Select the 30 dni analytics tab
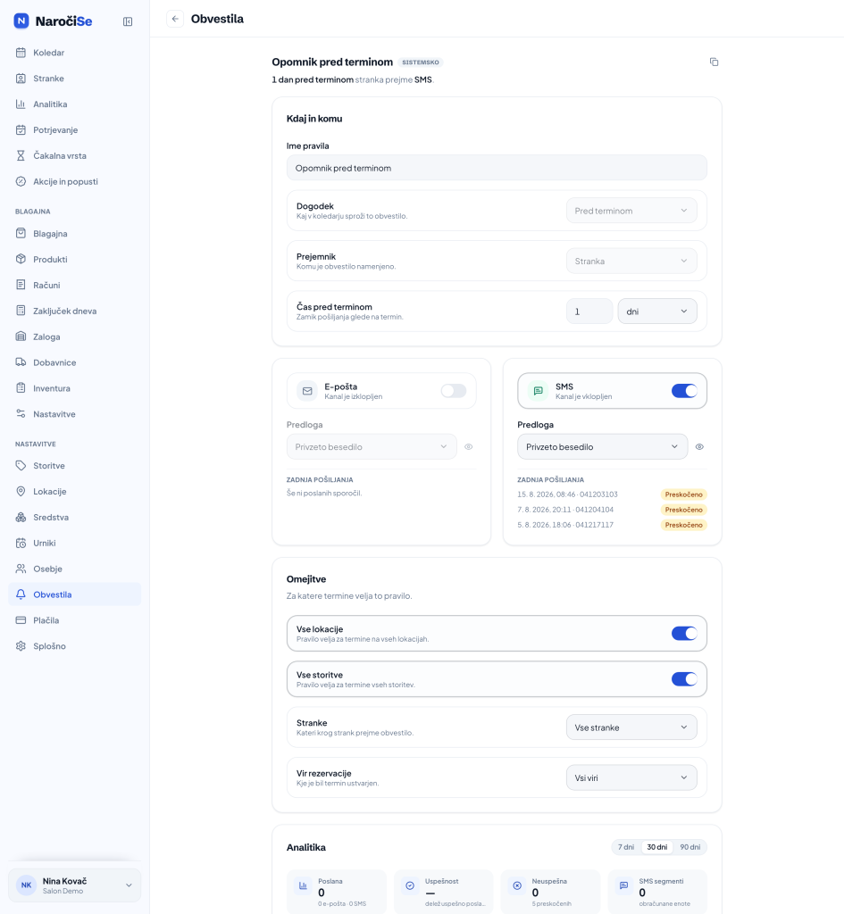 pyautogui.click(x=656, y=847)
